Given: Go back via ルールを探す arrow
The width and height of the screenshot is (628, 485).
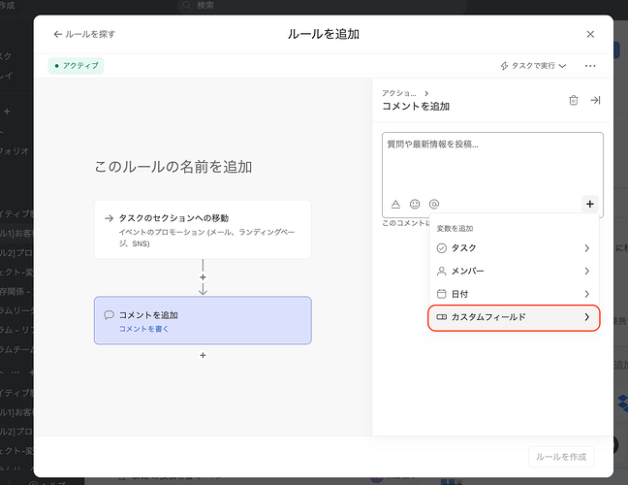Looking at the screenshot, I should (84, 35).
